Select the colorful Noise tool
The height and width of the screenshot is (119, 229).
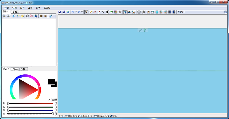point(116,12)
